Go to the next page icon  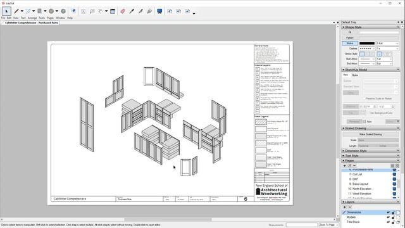187,11
